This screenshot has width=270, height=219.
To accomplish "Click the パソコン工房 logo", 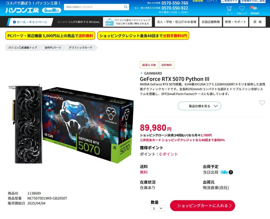I will (x=22, y=10).
